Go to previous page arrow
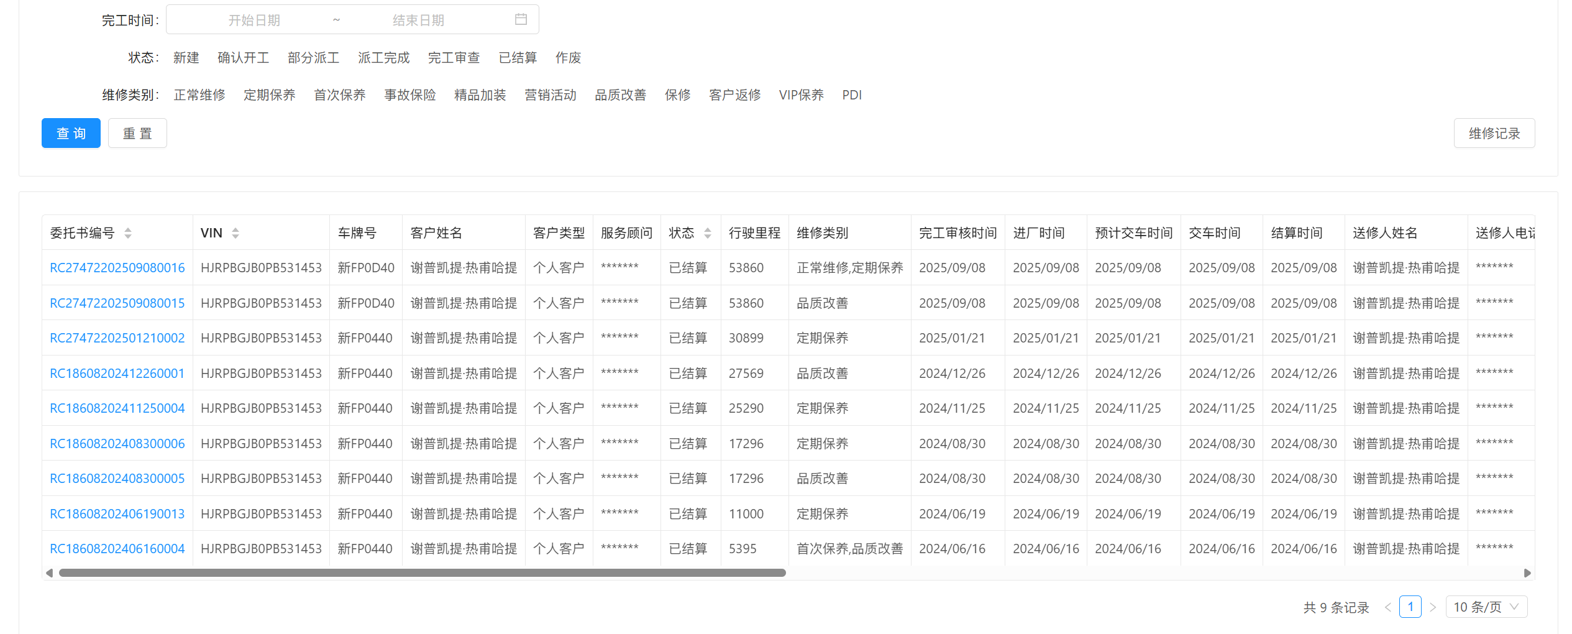The image size is (1572, 634). tap(1387, 607)
